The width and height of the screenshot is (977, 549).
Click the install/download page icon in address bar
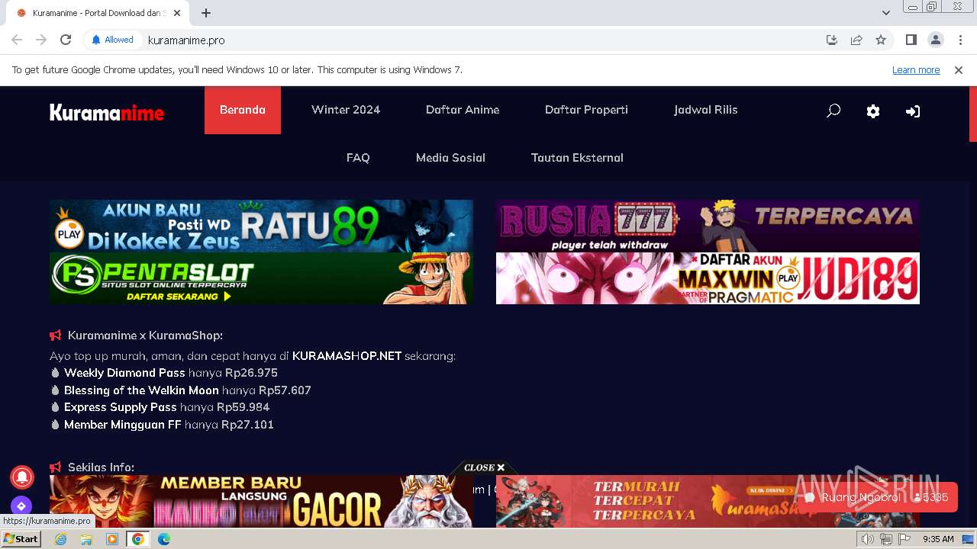point(832,40)
